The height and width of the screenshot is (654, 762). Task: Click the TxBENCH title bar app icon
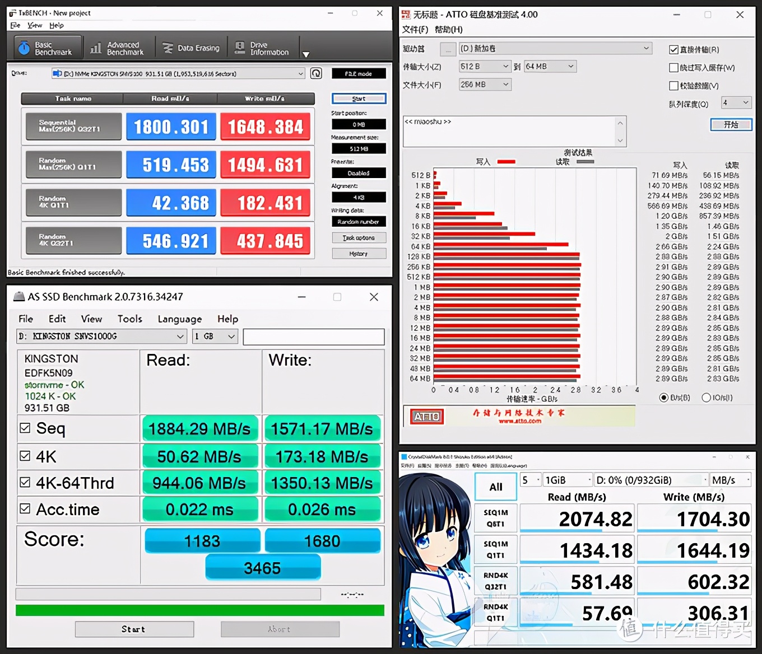coord(13,13)
